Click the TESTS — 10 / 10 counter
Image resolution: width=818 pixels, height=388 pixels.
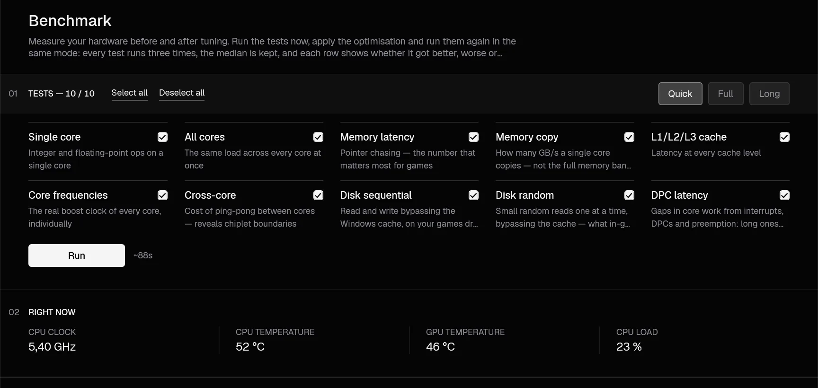pyautogui.click(x=62, y=94)
